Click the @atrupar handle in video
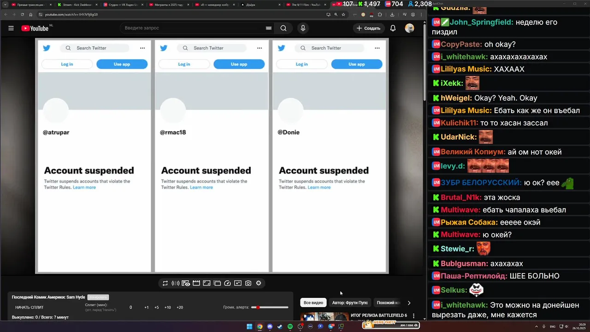 [x=56, y=132]
